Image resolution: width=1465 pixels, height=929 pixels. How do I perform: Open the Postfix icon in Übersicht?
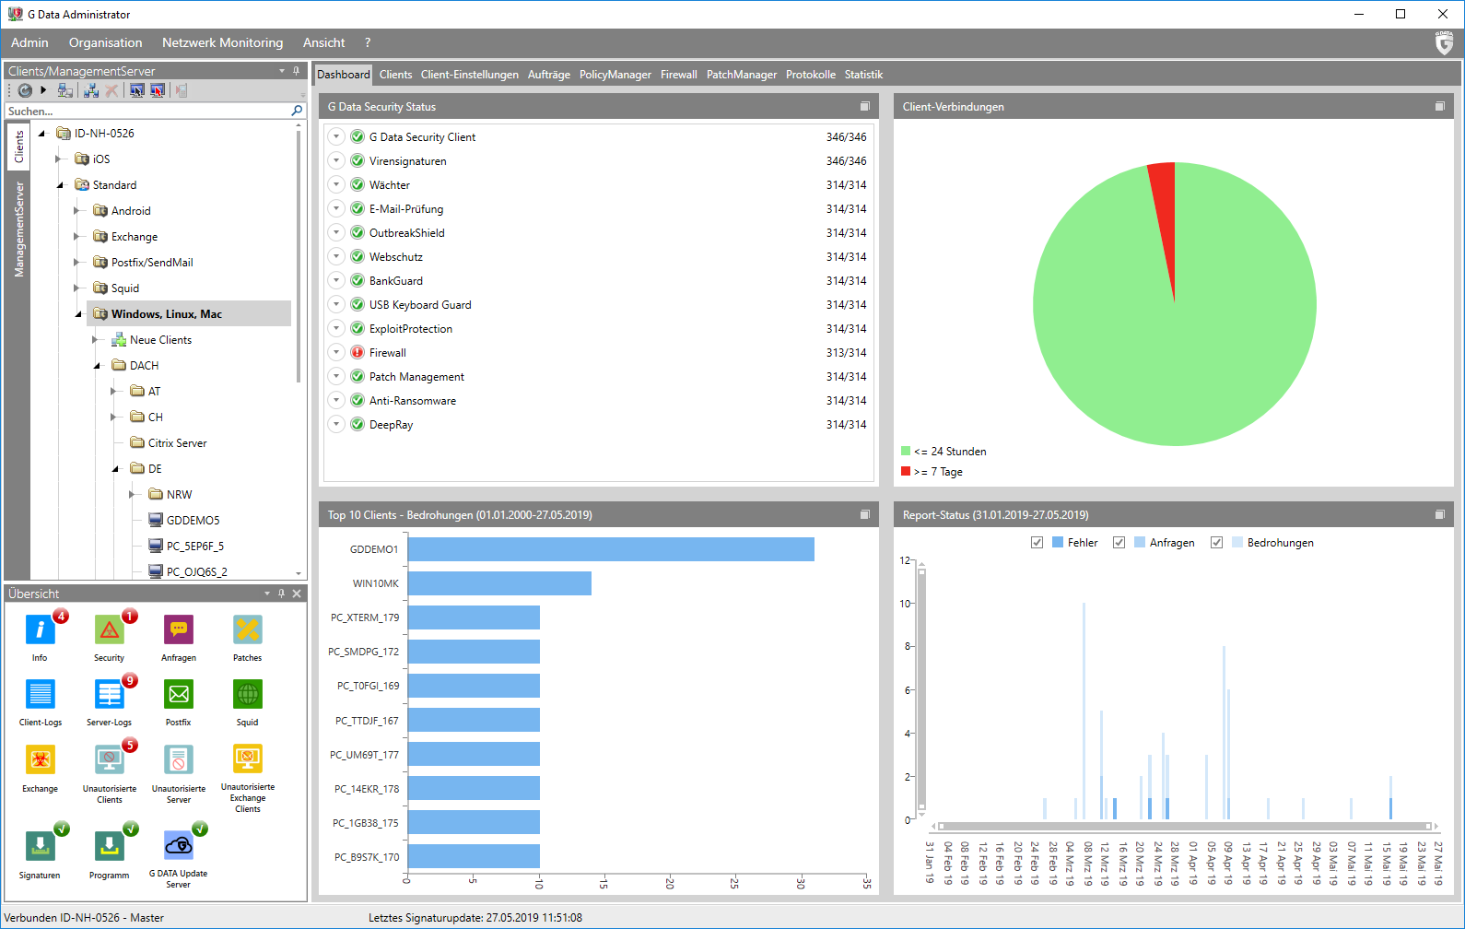(179, 695)
